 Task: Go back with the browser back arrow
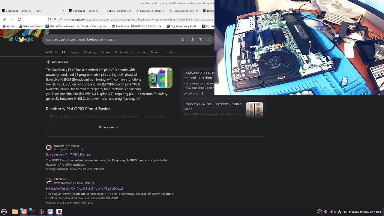click(x=5, y=19)
